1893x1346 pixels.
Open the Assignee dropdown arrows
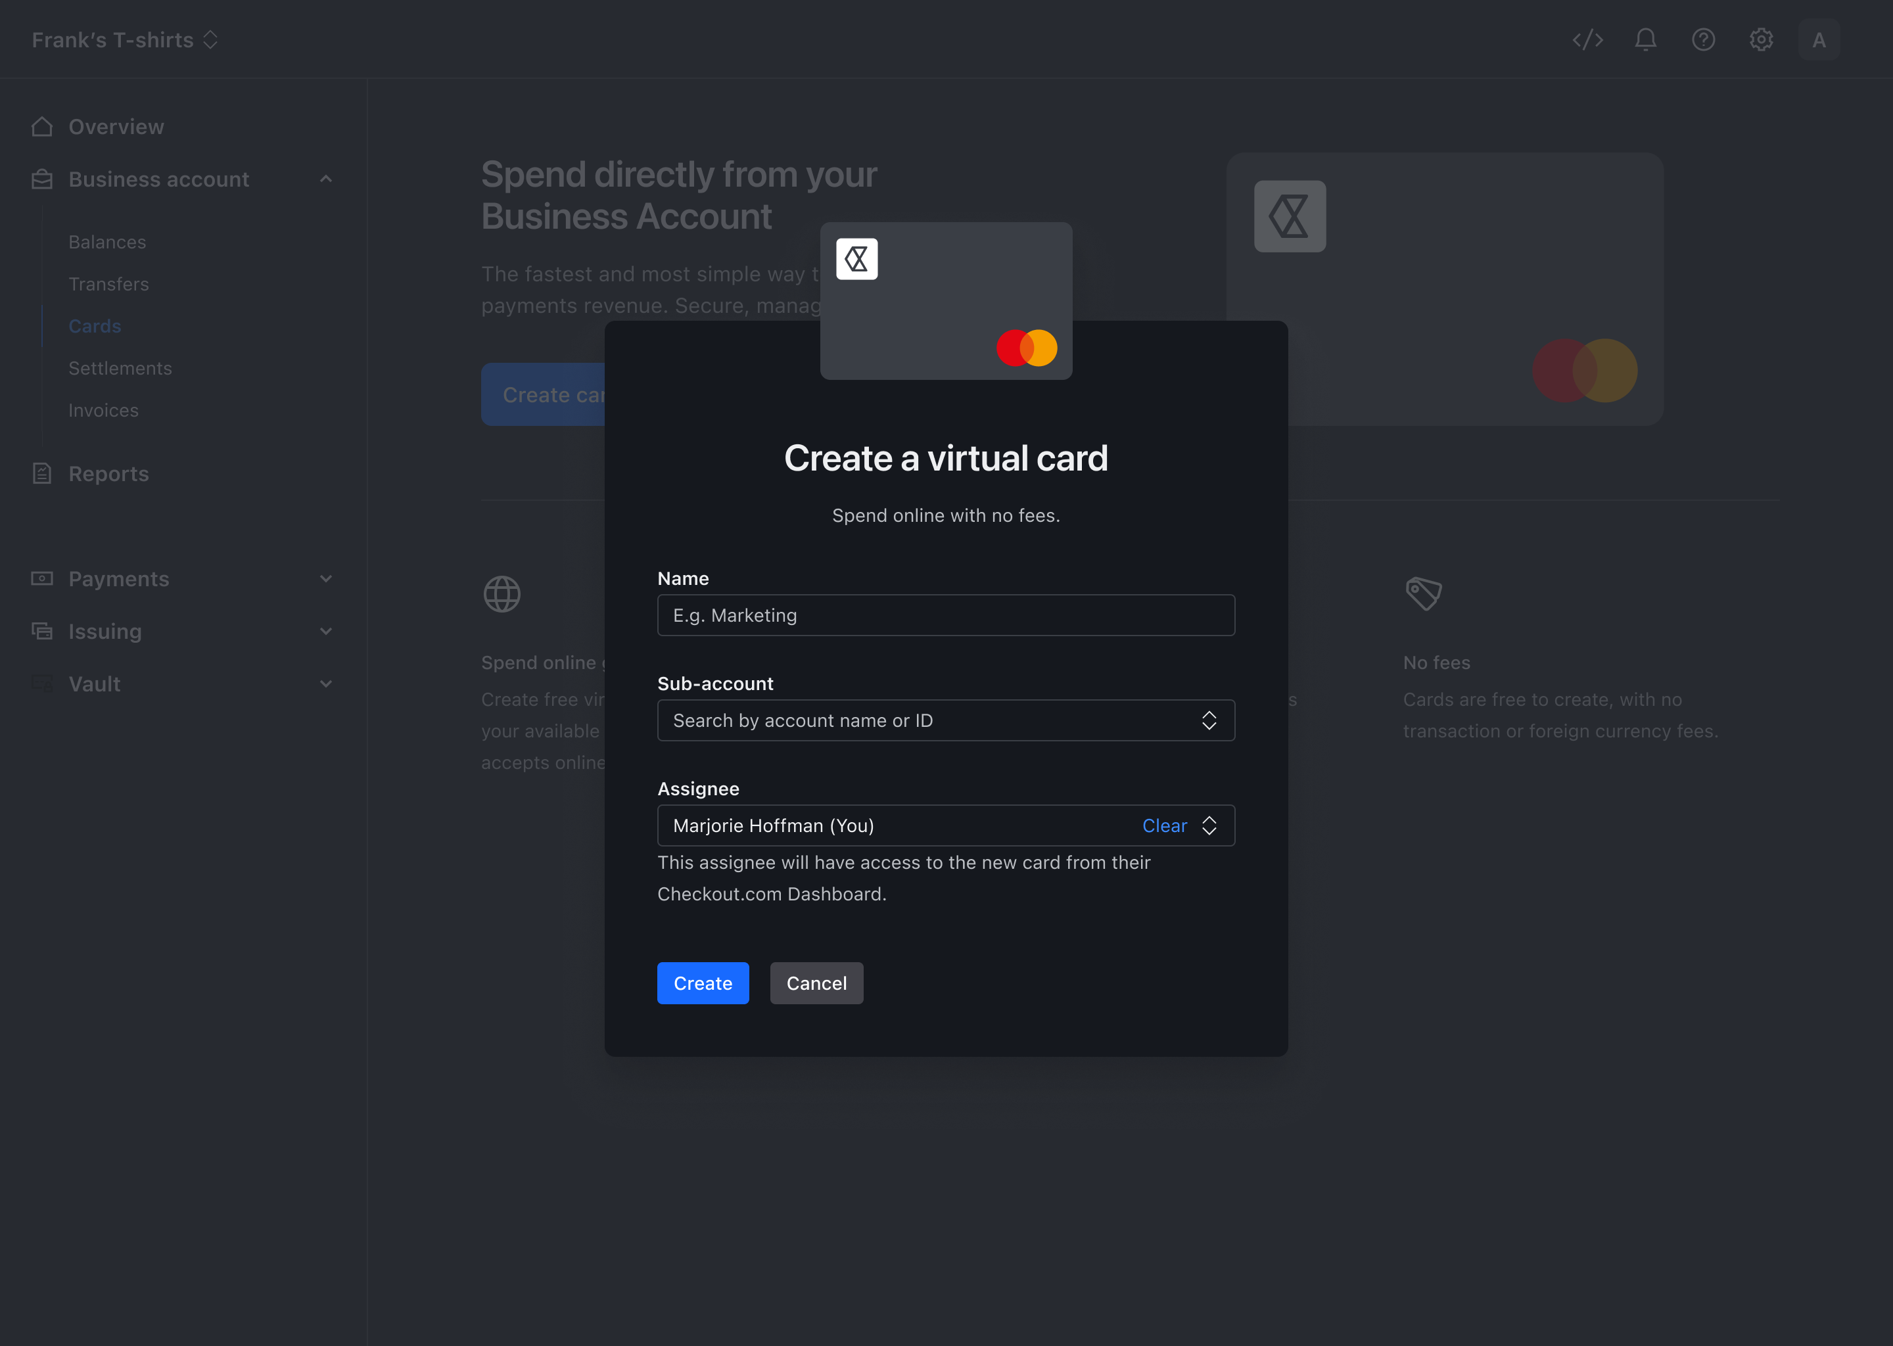(x=1209, y=825)
